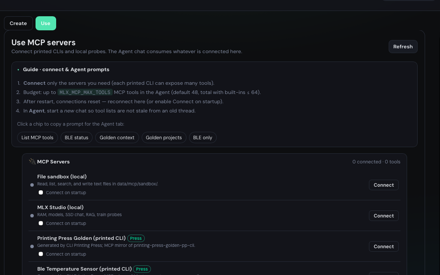The width and height of the screenshot is (440, 275).
Task: Click the Refresh button
Action: click(x=403, y=47)
